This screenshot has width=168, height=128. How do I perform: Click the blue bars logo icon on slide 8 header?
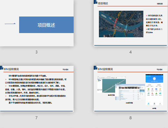(95, 68)
